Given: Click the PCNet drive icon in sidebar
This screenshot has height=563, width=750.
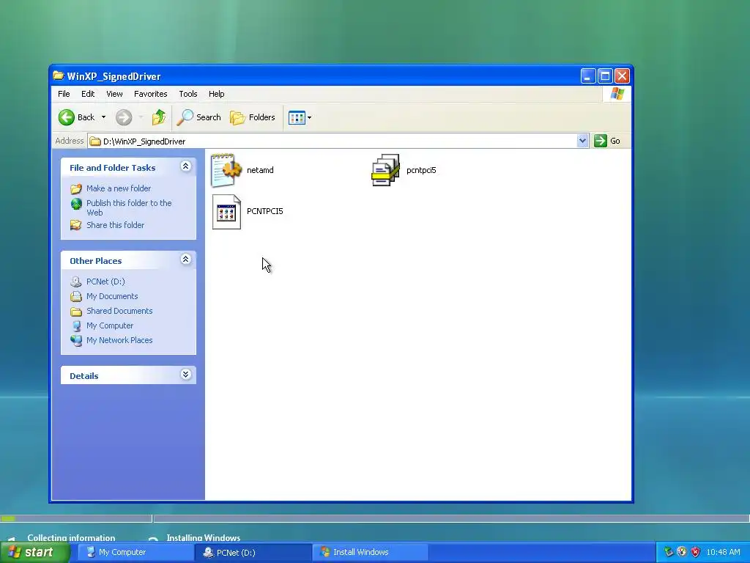Looking at the screenshot, I should tap(76, 281).
